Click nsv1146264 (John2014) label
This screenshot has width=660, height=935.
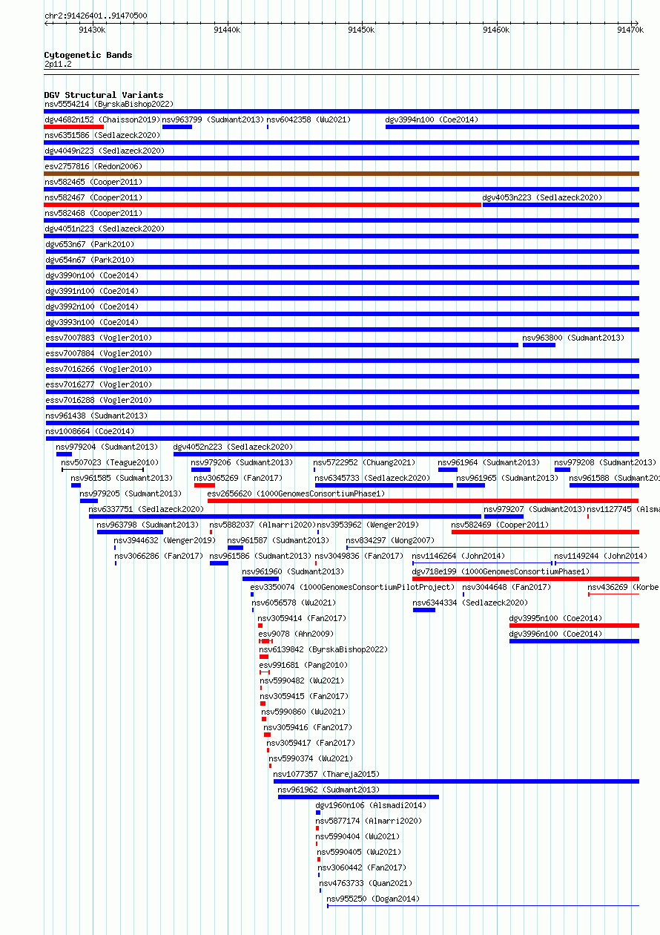pyautogui.click(x=458, y=556)
